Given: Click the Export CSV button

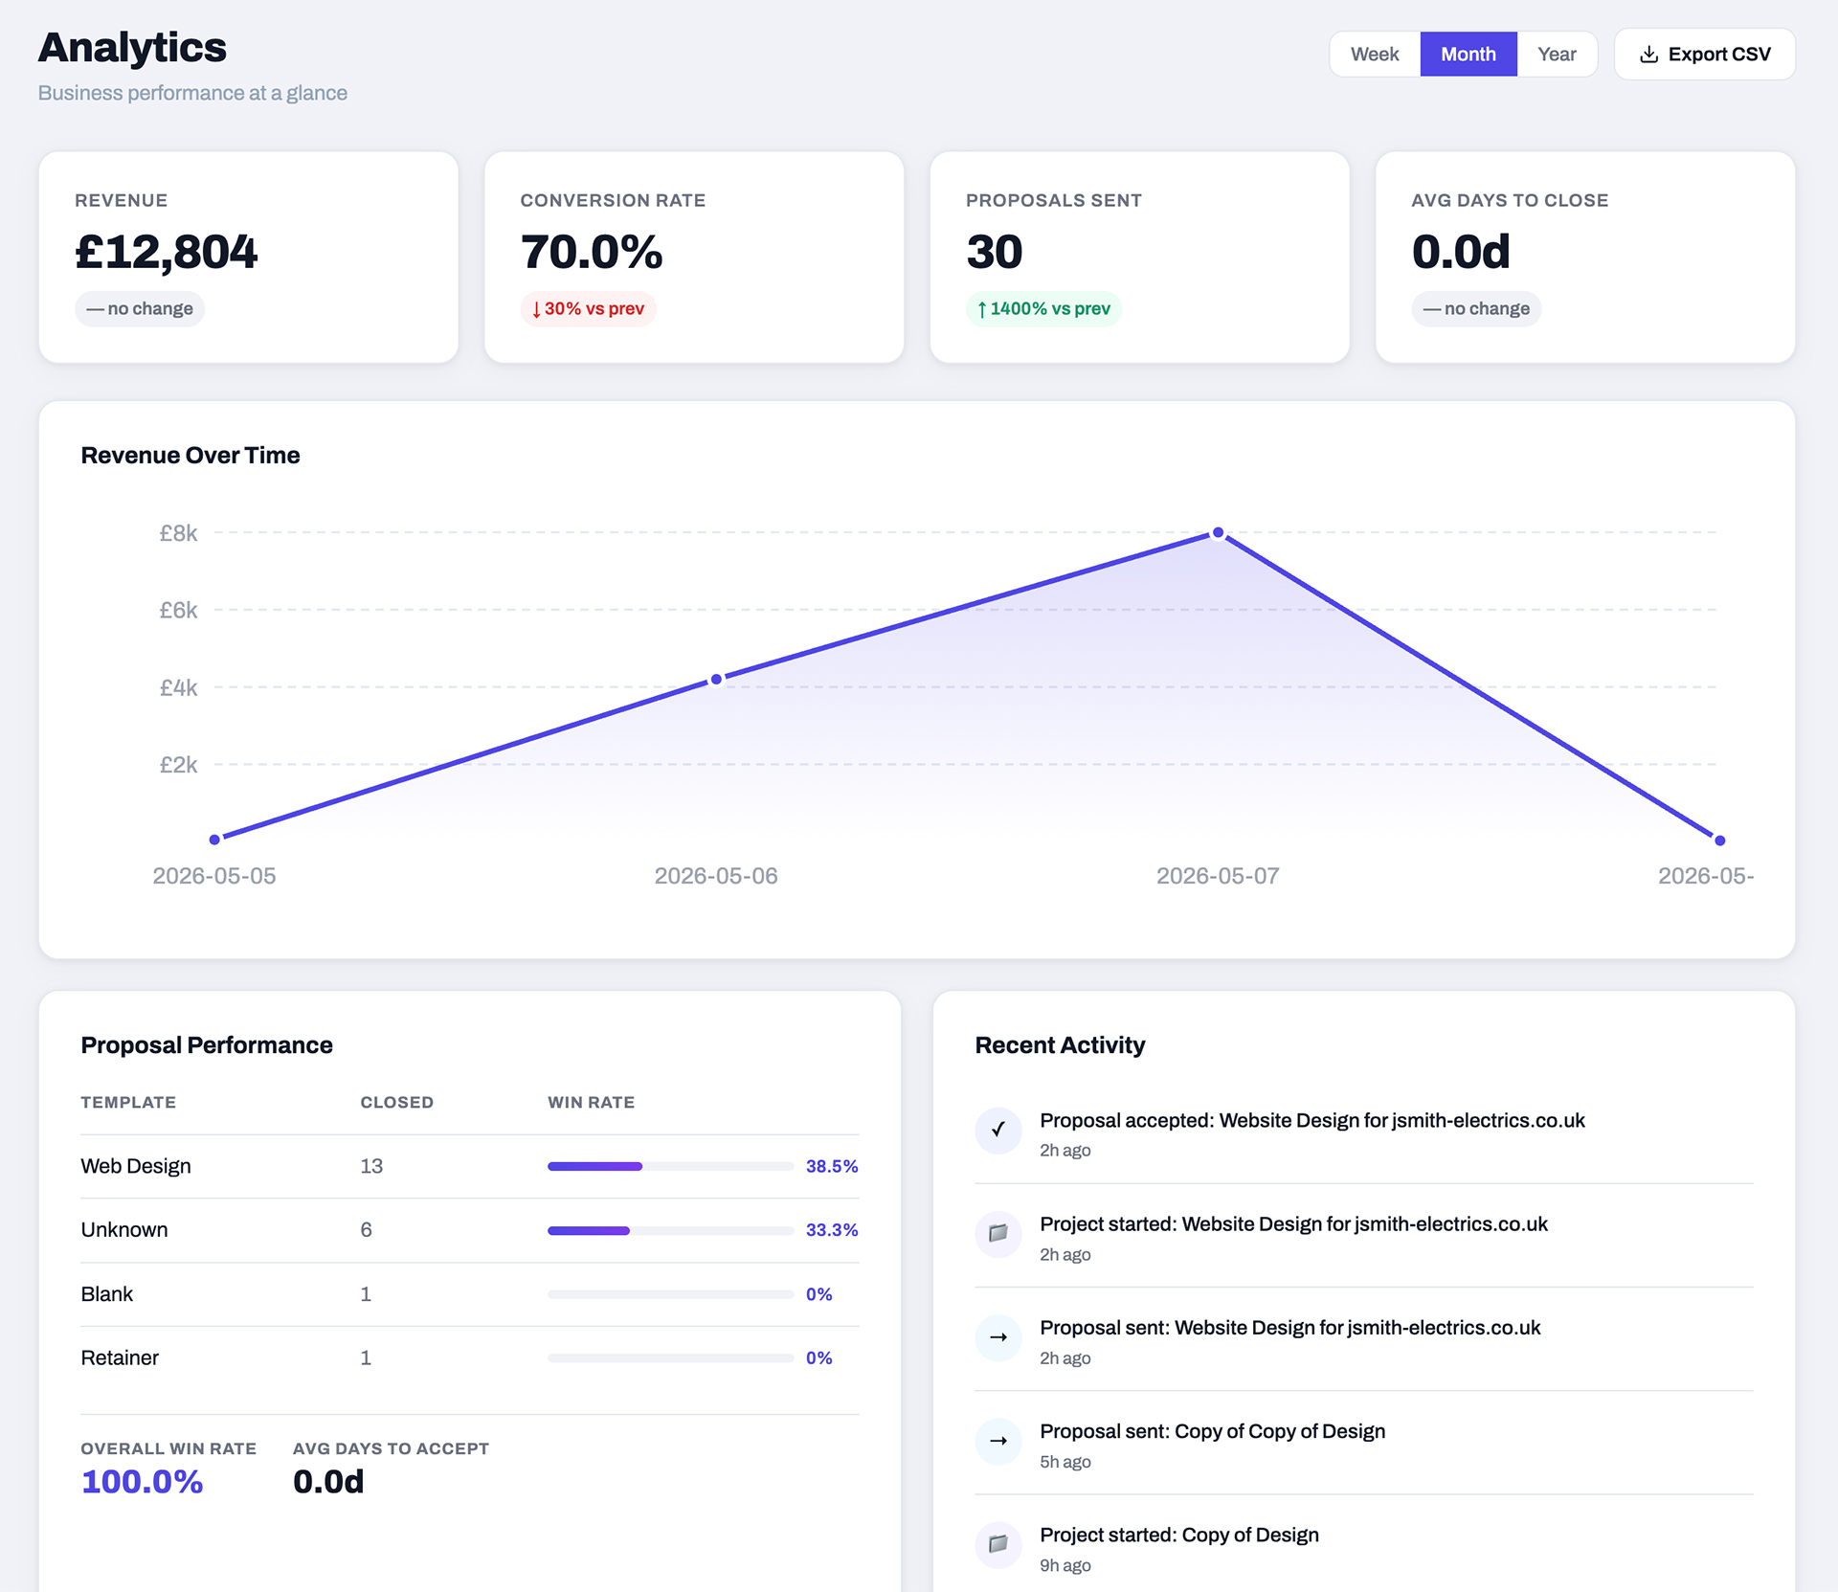Looking at the screenshot, I should pos(1704,55).
